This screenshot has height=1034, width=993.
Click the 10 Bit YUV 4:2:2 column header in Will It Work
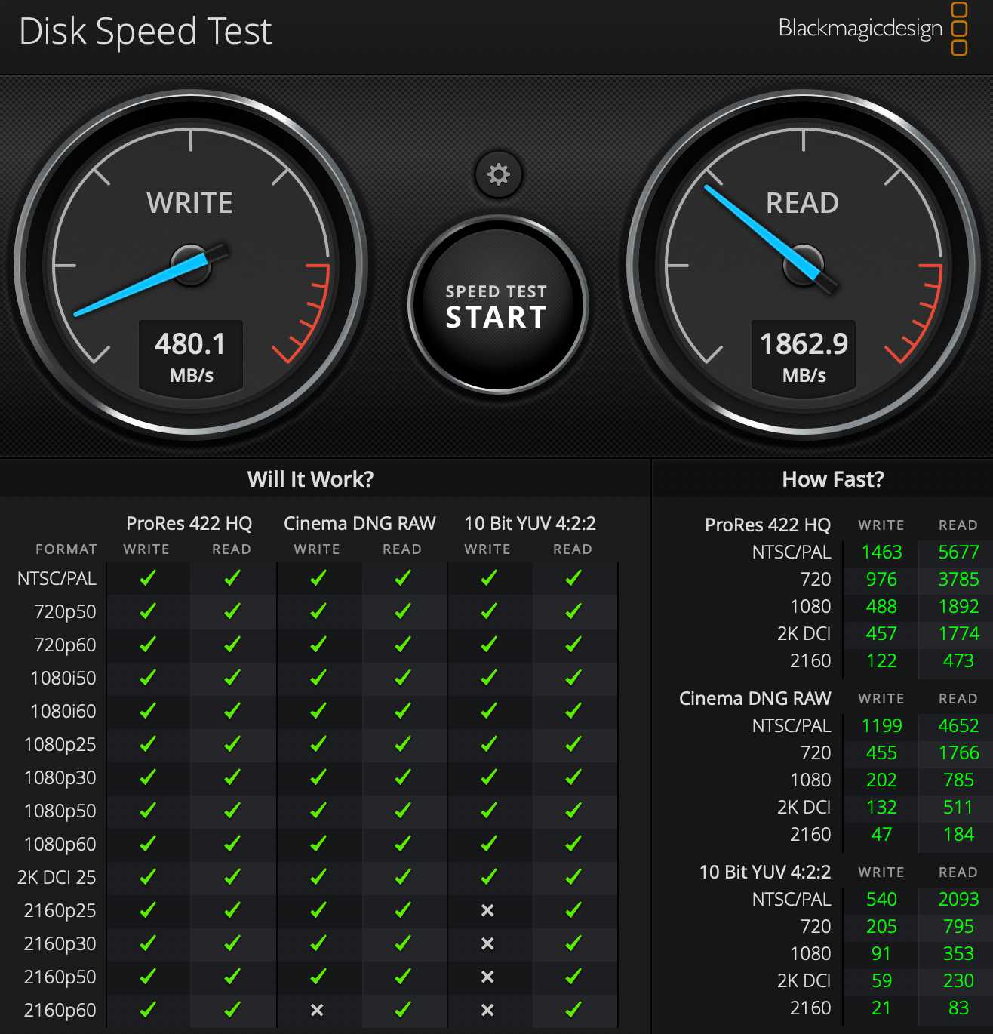click(530, 523)
